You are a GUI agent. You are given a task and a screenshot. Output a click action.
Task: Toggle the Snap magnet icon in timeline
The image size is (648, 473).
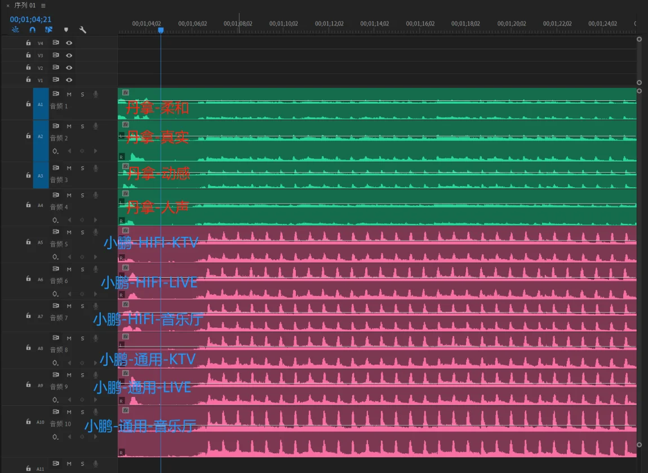32,30
